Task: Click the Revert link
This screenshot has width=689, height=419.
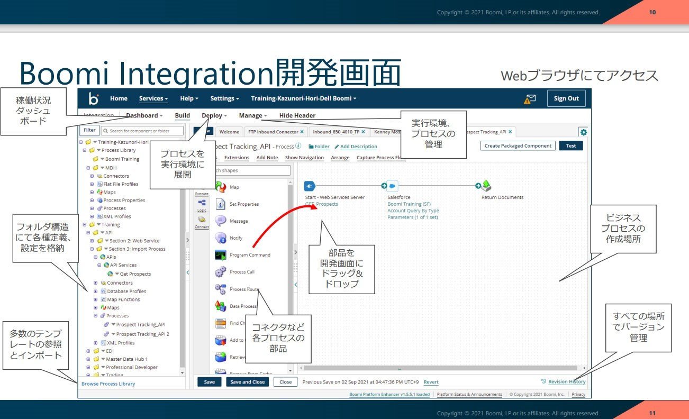Action: [431, 382]
